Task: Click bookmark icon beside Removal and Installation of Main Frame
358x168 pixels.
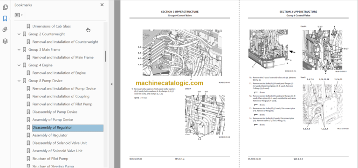Action: 28,57
